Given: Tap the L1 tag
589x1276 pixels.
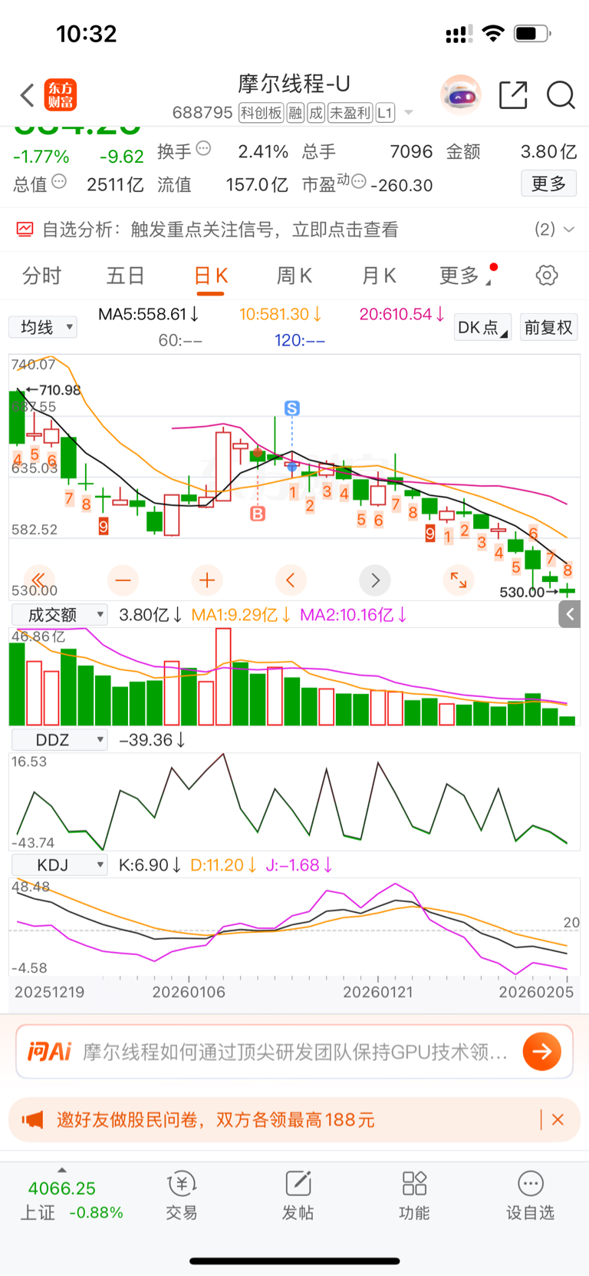Looking at the screenshot, I should [x=385, y=113].
